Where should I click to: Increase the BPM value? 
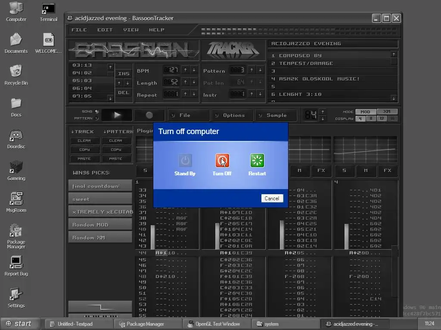coord(185,70)
